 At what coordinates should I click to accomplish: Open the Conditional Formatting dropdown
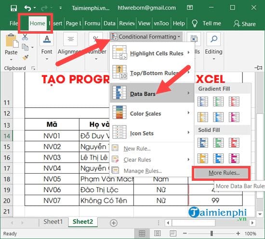click(146, 37)
